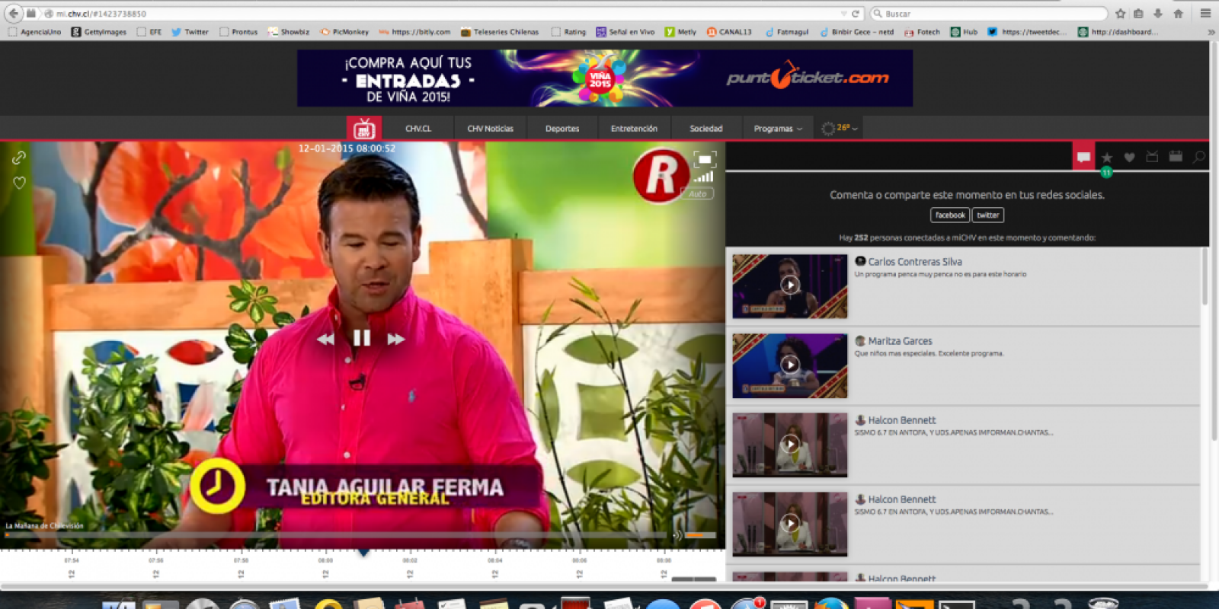Viewport: 1219px width, 609px height.
Task: Open Teleseries Chilenas bookmark
Action: (500, 32)
